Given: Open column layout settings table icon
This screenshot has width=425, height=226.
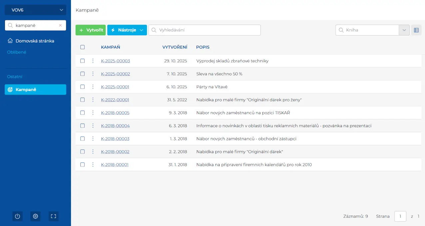Looking at the screenshot, I should pyautogui.click(x=416, y=30).
